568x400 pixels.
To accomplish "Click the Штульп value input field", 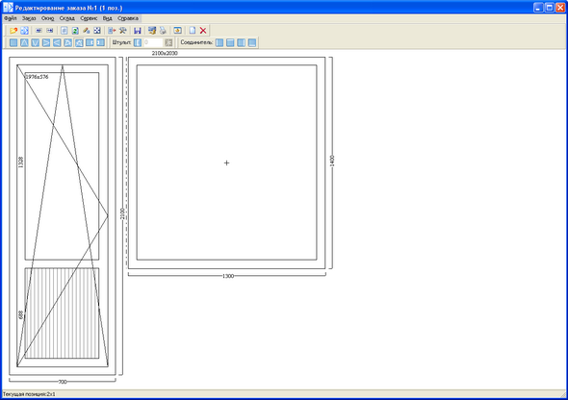I will (152, 42).
